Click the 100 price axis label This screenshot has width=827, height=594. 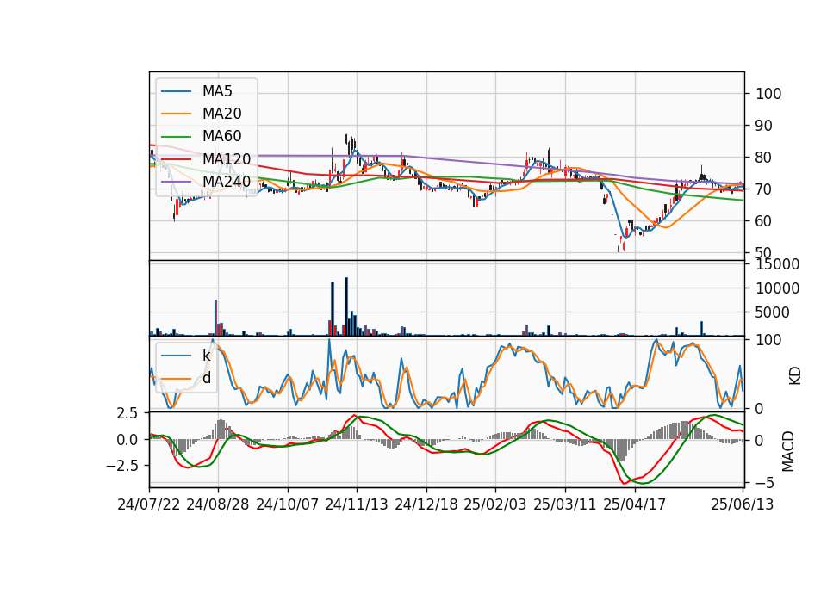768,94
